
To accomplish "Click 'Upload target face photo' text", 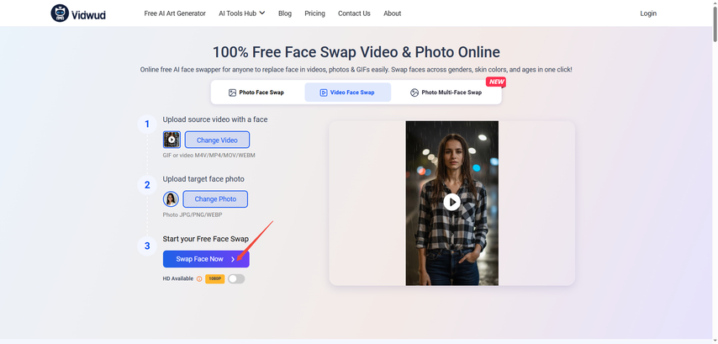I will click(203, 179).
